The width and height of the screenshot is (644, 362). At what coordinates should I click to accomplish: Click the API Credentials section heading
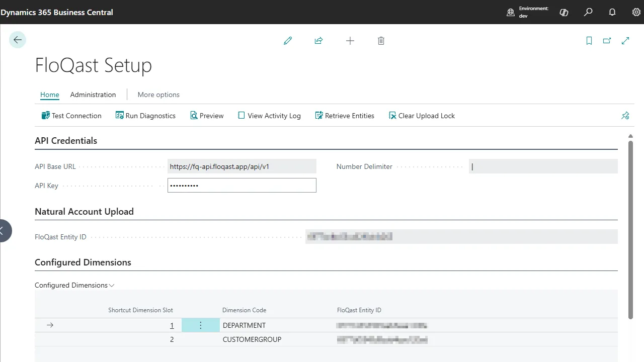click(66, 141)
